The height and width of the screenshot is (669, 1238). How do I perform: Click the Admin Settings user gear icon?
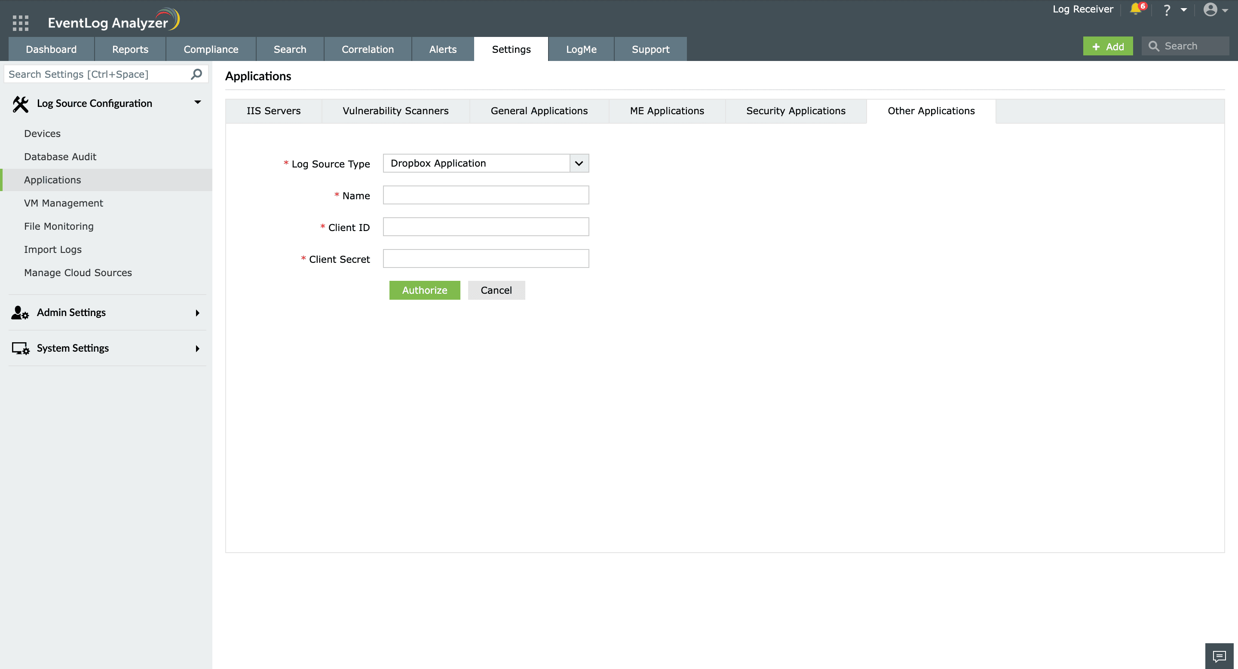21,313
